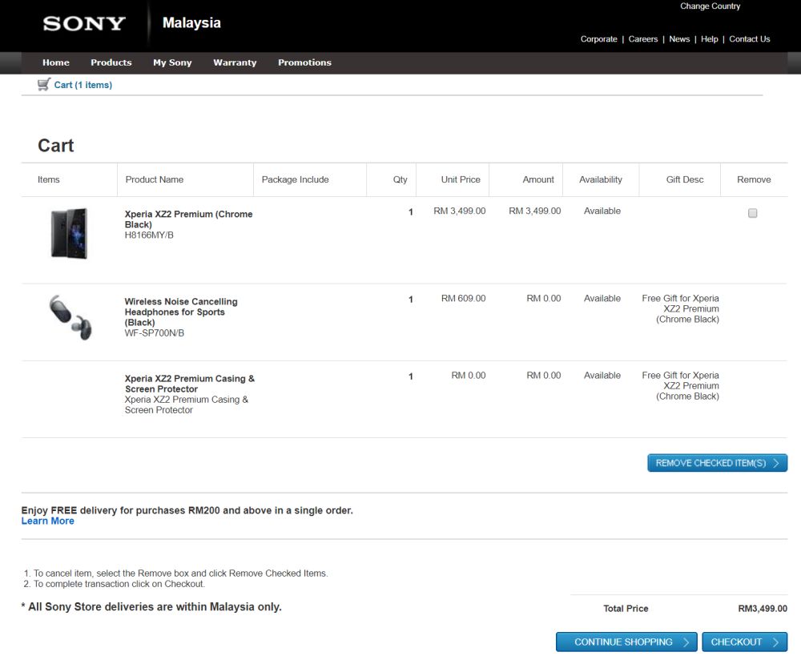Select the Warranty menu item
Image resolution: width=801 pixels, height=660 pixels.
pyautogui.click(x=235, y=62)
